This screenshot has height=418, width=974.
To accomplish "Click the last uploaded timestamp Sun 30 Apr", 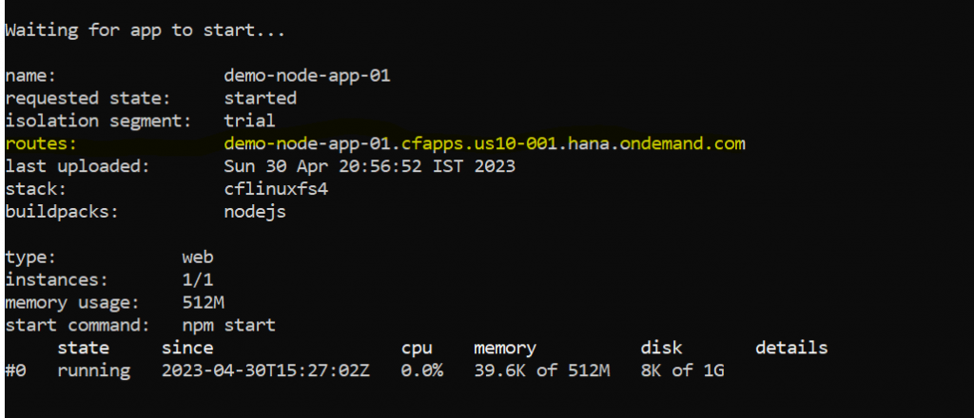I will coord(370,166).
